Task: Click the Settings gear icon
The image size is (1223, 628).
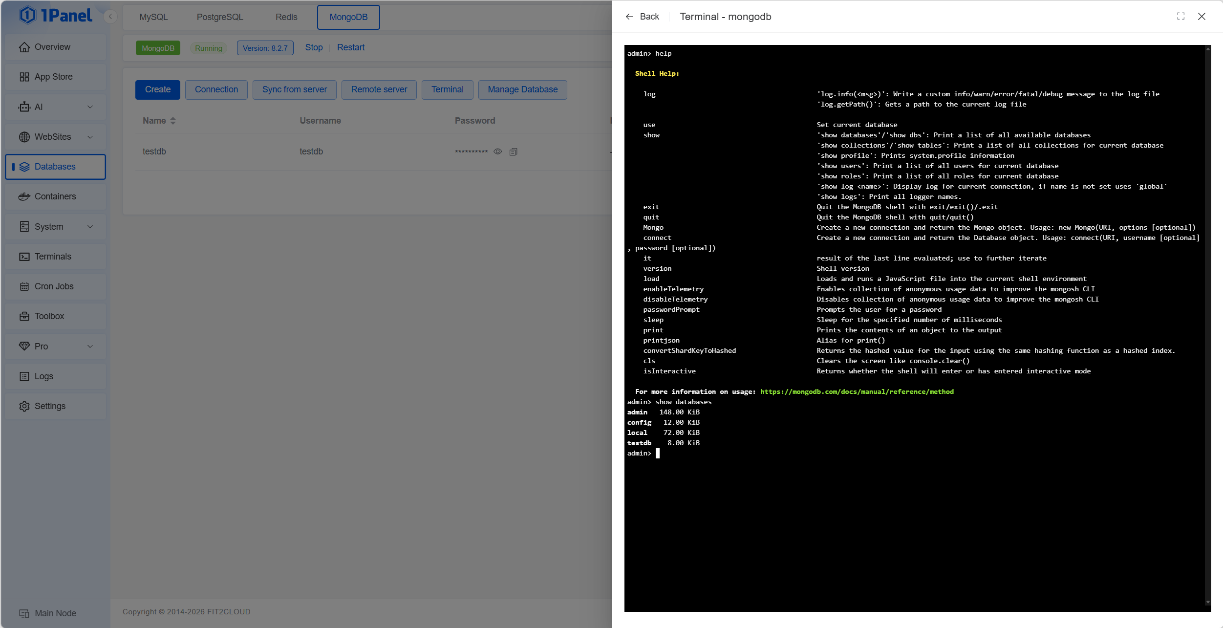Action: pos(24,406)
